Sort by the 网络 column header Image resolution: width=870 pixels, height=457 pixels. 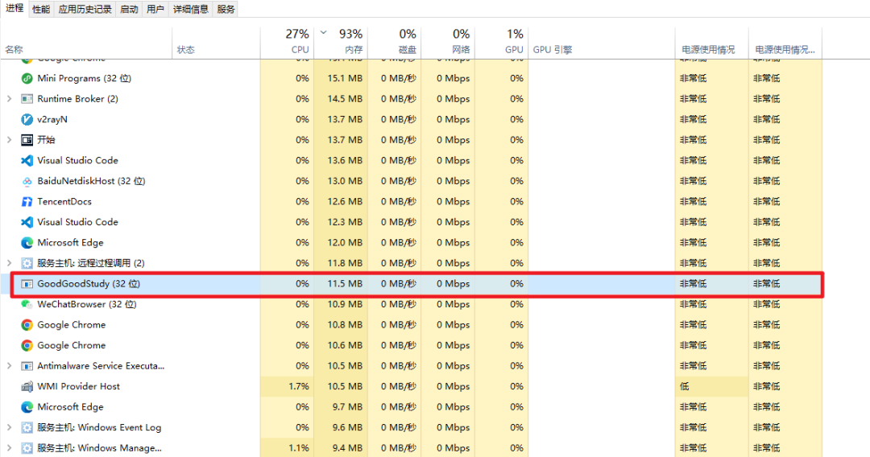point(449,43)
